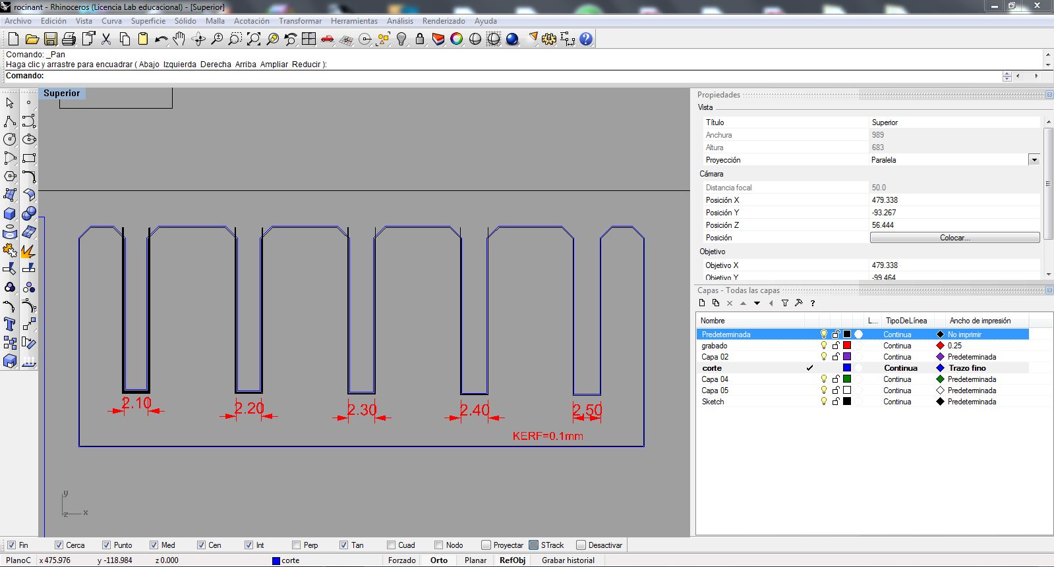The width and height of the screenshot is (1054, 567).
Task: Open Options with the gear icon
Action: tap(549, 39)
